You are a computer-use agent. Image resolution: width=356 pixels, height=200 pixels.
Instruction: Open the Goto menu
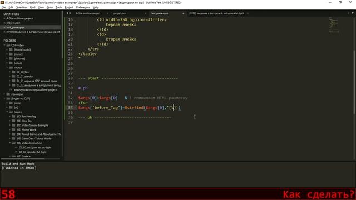click(x=50, y=7)
